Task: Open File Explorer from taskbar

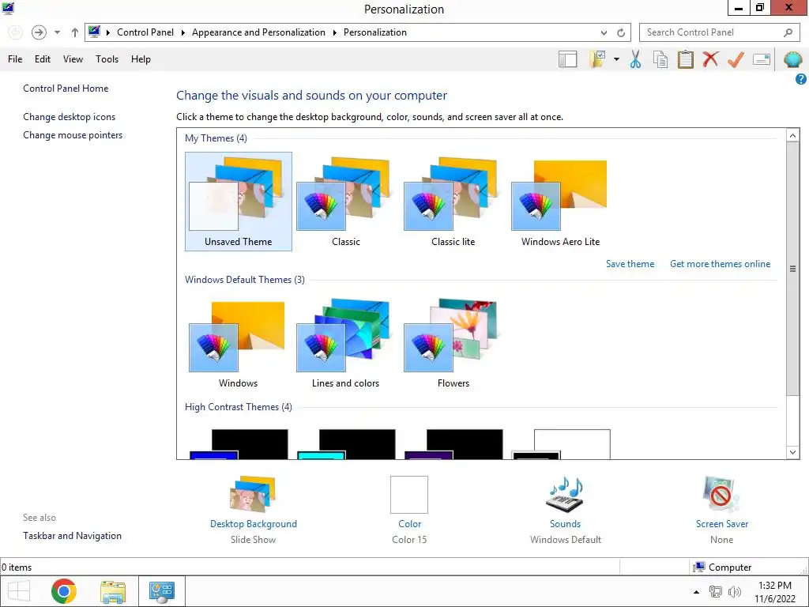Action: (x=112, y=591)
